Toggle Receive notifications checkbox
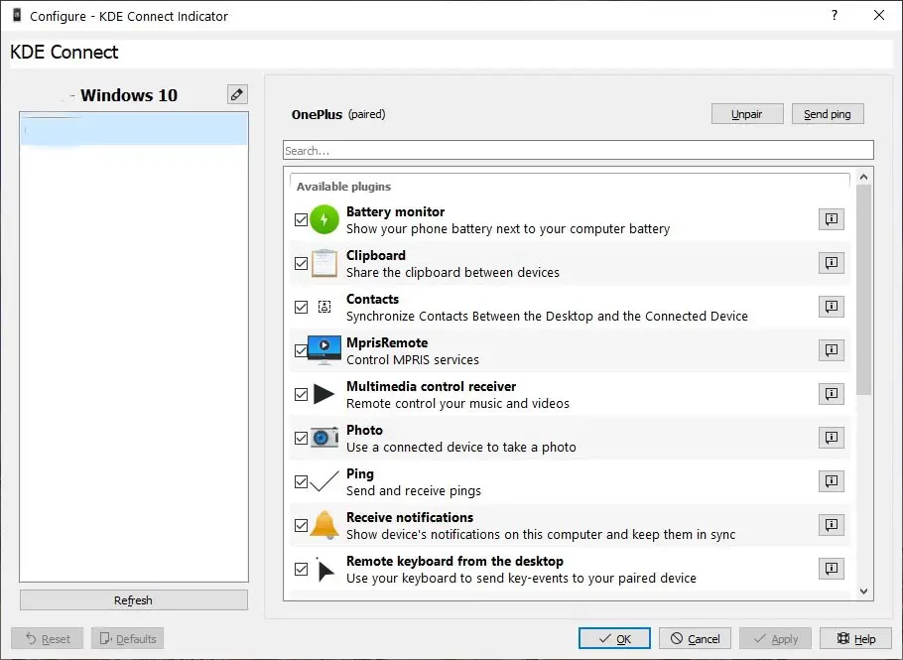This screenshot has width=903, height=660. tap(301, 525)
